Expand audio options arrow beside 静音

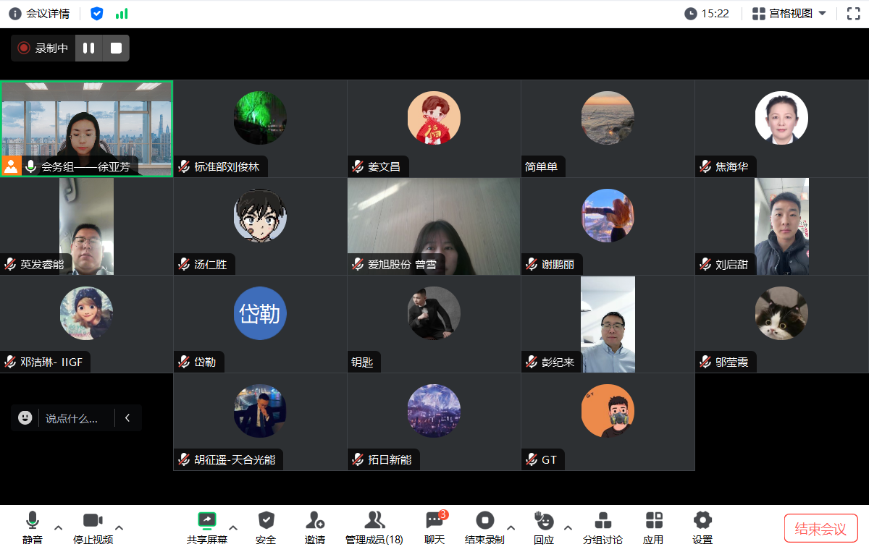59,527
